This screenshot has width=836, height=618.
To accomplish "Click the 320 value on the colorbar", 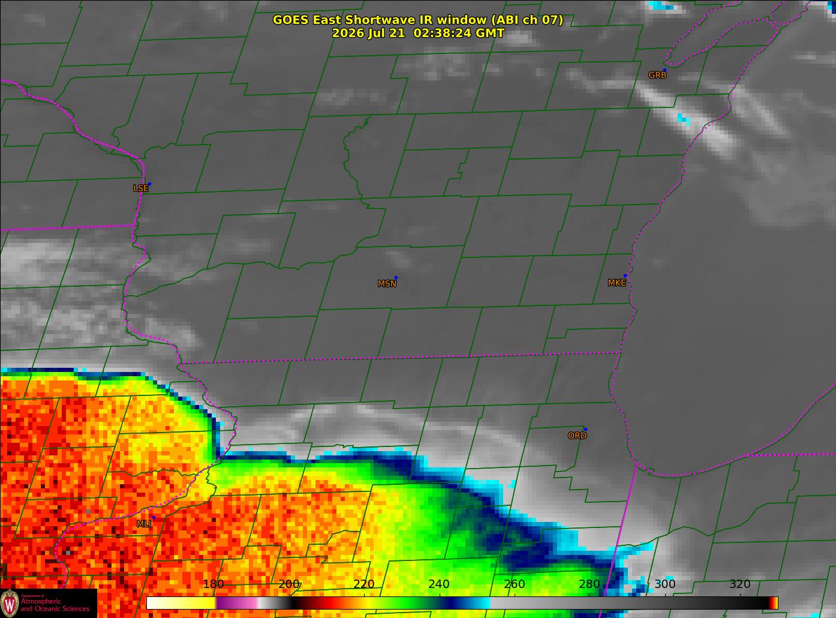I will [x=739, y=584].
